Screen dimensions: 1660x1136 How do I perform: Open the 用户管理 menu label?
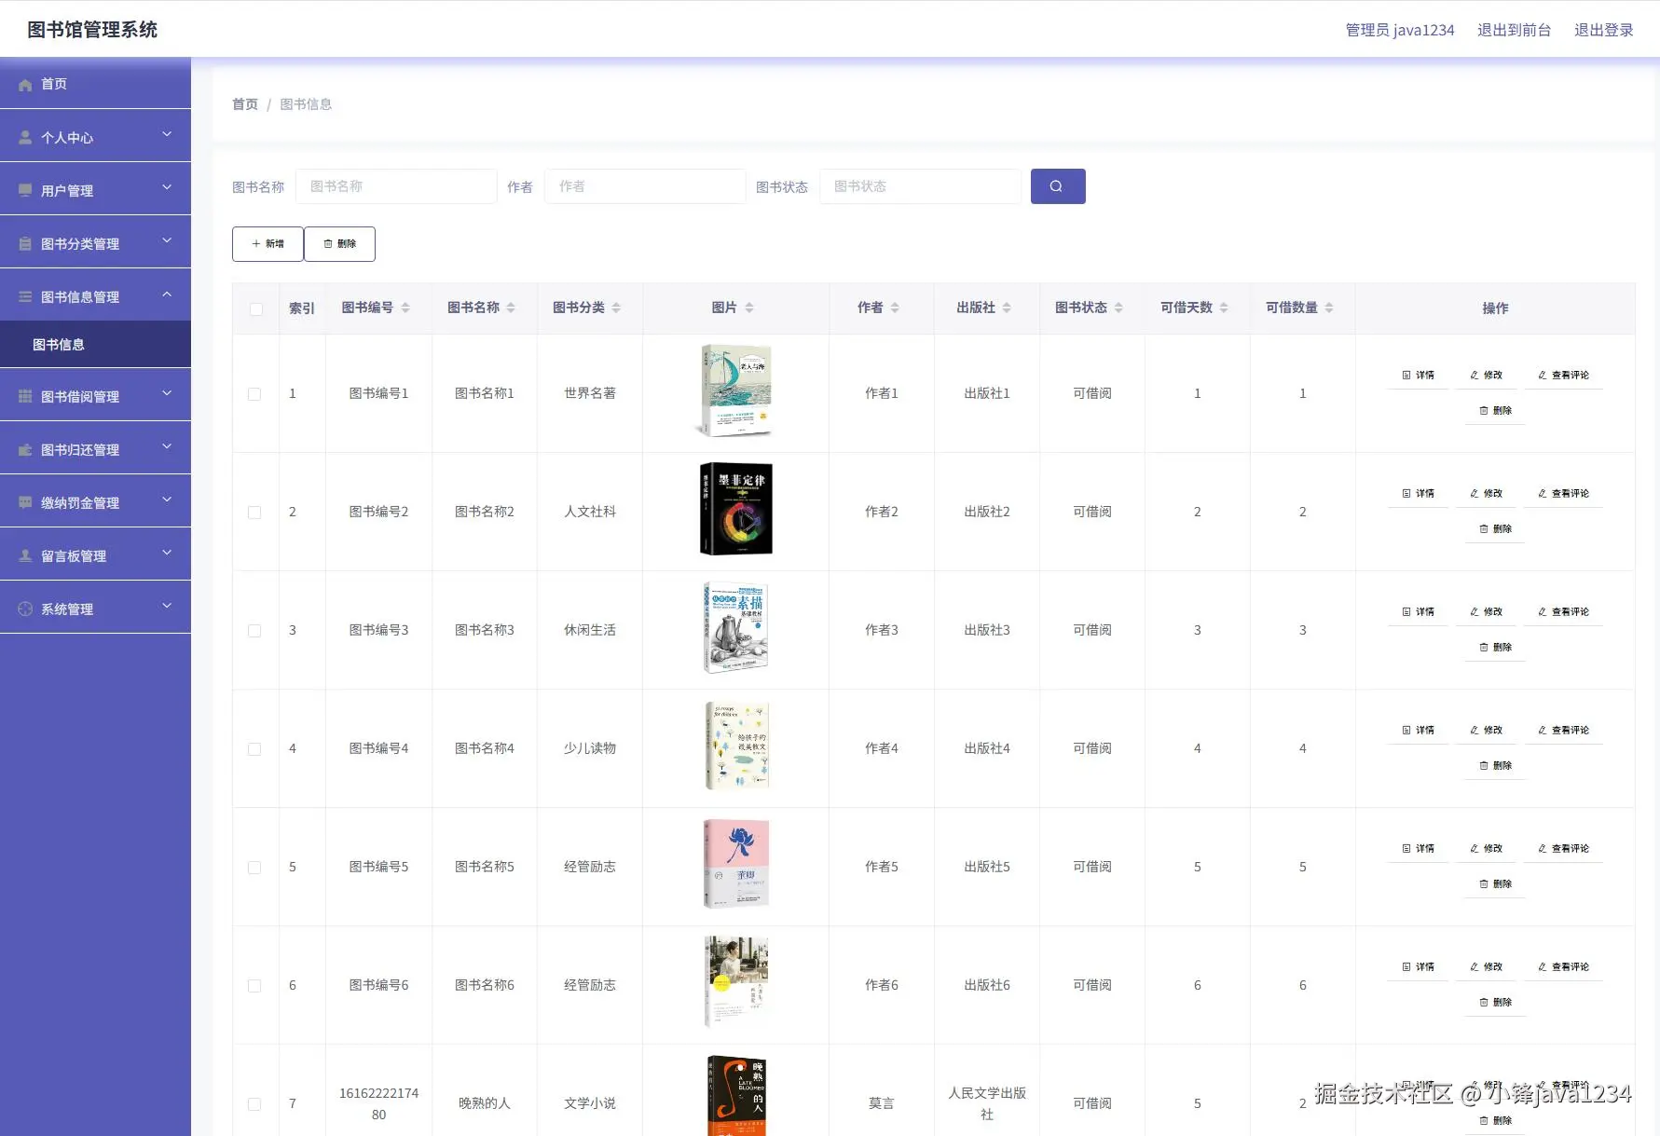pos(67,191)
